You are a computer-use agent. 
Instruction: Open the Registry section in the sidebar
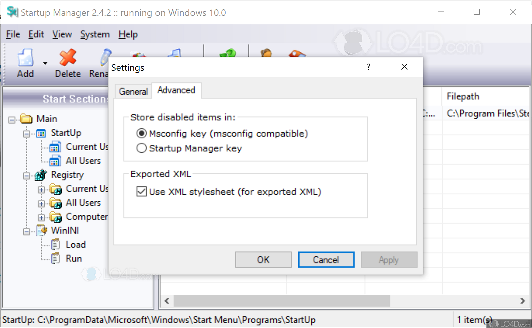pyautogui.click(x=41, y=175)
